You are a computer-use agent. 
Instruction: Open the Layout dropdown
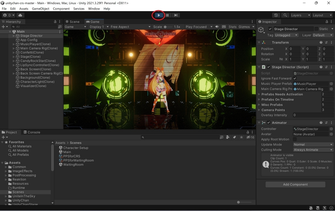pyautogui.click(x=322, y=15)
